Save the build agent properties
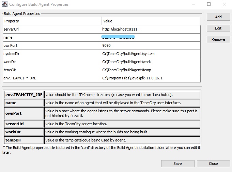 (x=178, y=164)
